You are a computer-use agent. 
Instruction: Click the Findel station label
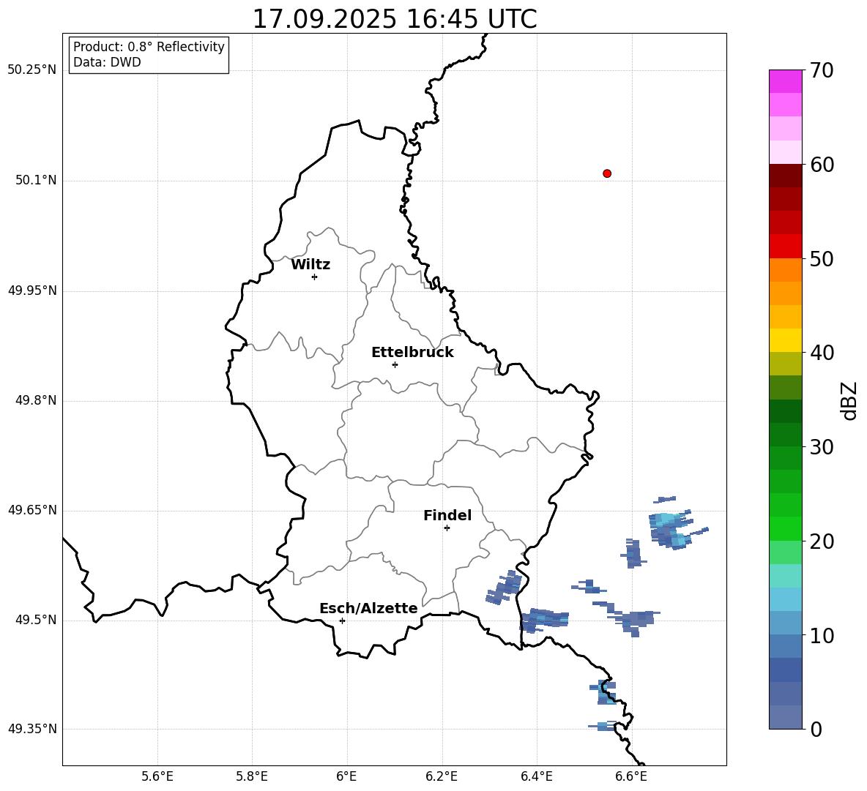pos(447,515)
